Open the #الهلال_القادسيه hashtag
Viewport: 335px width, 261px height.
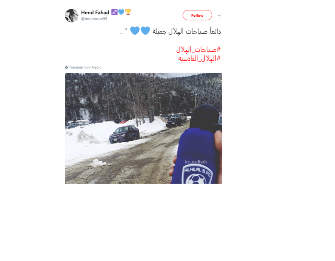pos(199,58)
